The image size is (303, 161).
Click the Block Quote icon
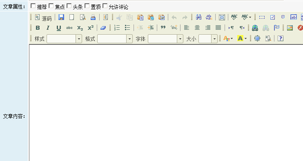[163, 28]
